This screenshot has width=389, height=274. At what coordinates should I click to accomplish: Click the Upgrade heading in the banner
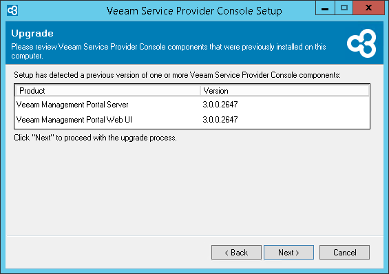click(32, 34)
